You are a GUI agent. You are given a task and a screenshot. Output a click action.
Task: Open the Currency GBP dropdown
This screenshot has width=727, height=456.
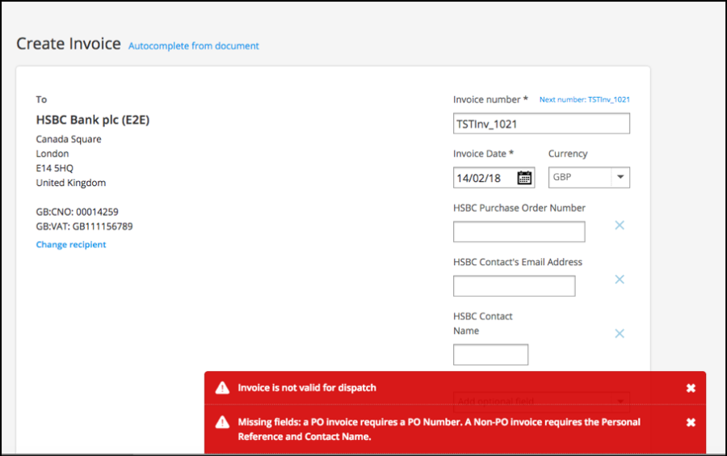(589, 177)
